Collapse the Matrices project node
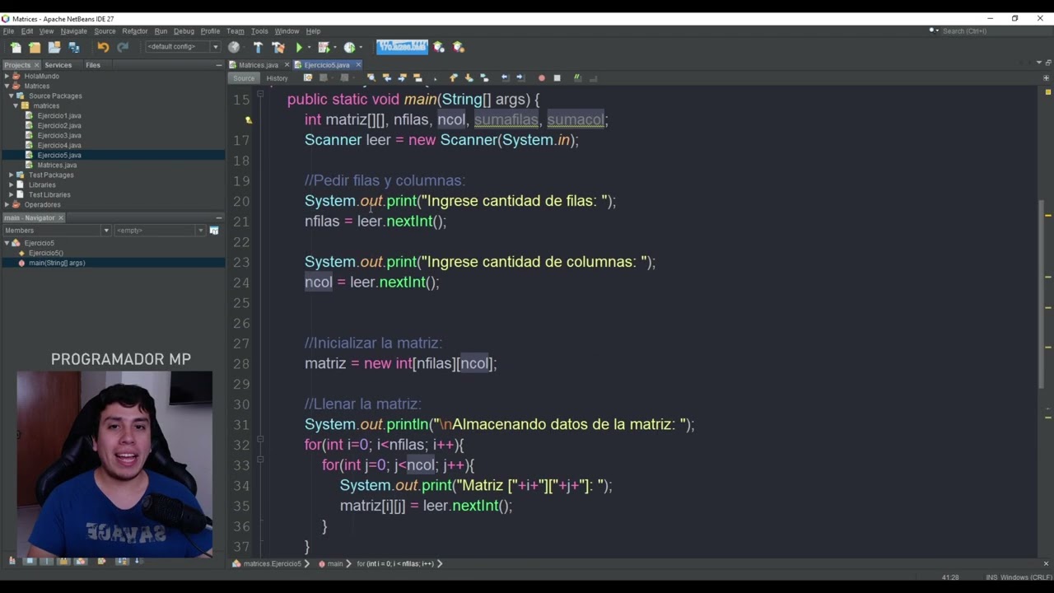Viewport: 1054px width, 593px height. point(7,86)
